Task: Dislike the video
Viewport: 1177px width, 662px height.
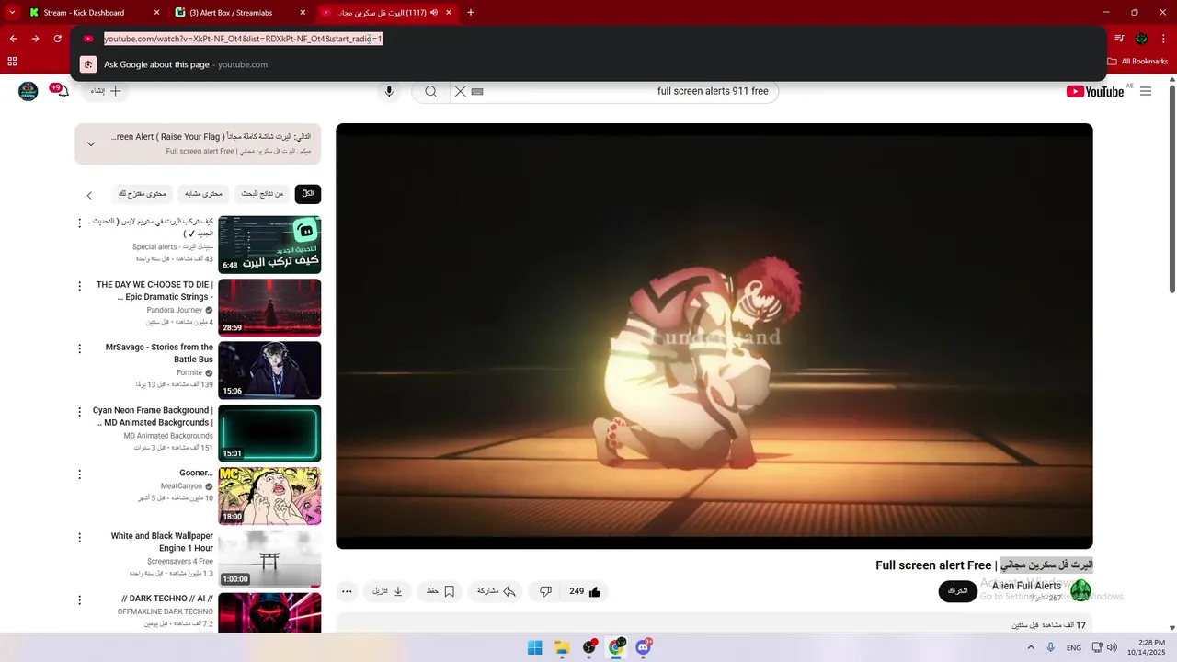Action: (544, 591)
